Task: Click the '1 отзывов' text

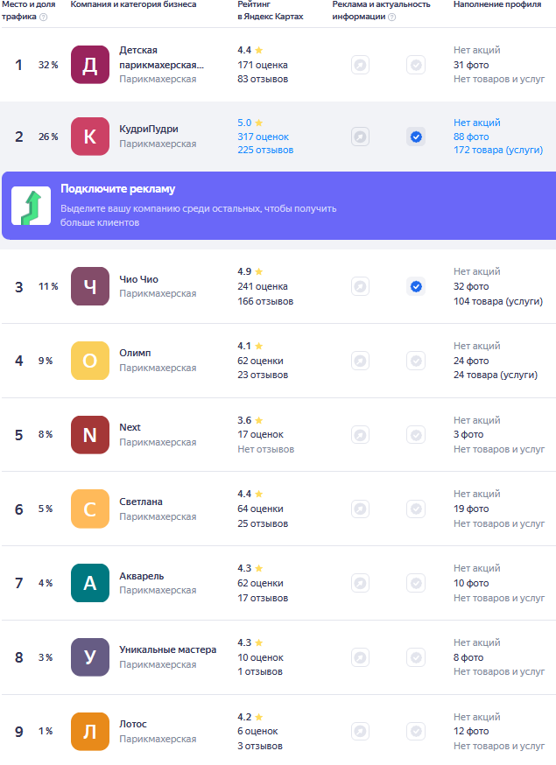Action: coord(260,671)
